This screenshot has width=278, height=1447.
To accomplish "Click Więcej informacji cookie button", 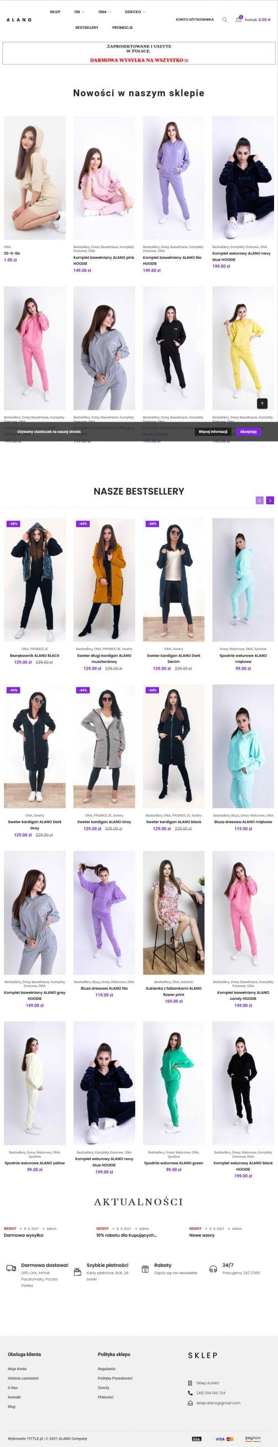I will [213, 431].
